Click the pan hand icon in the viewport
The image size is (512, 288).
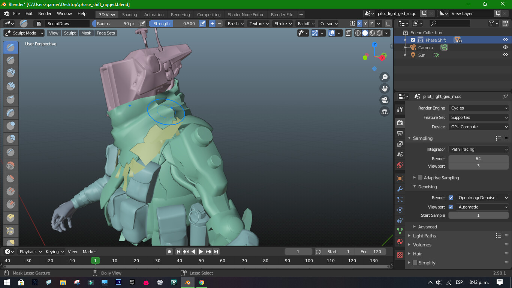click(384, 88)
